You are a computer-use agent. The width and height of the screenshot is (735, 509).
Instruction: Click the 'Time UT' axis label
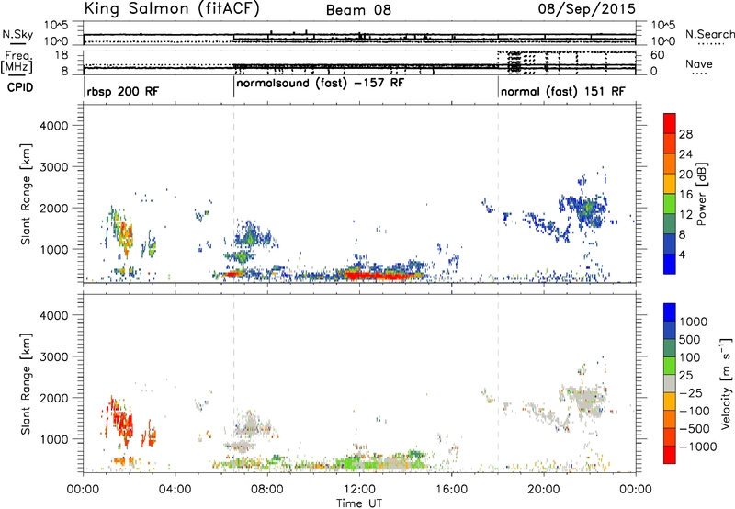tap(359, 503)
